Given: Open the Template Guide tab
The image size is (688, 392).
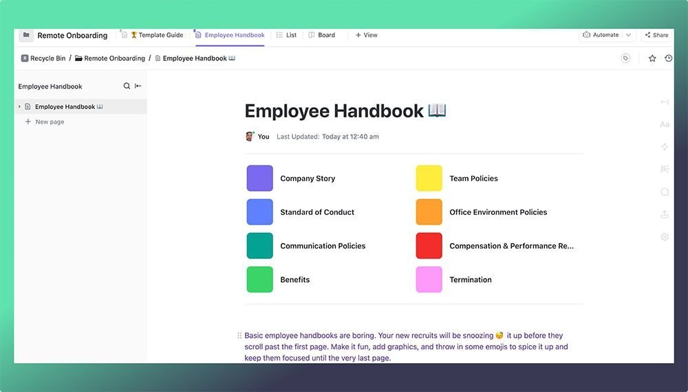Looking at the screenshot, I should (152, 35).
